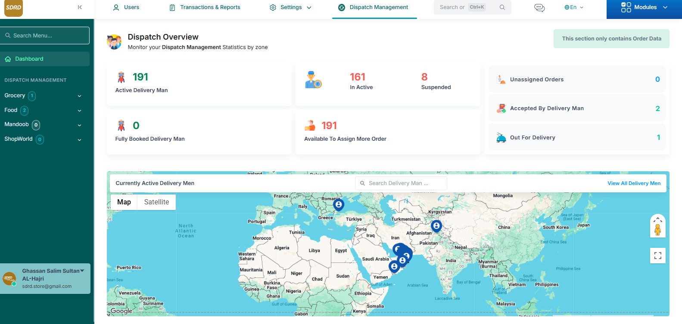Viewport: 682px width, 324px height.
Task: Click the Active Delivery Man icon
Action: click(x=121, y=77)
